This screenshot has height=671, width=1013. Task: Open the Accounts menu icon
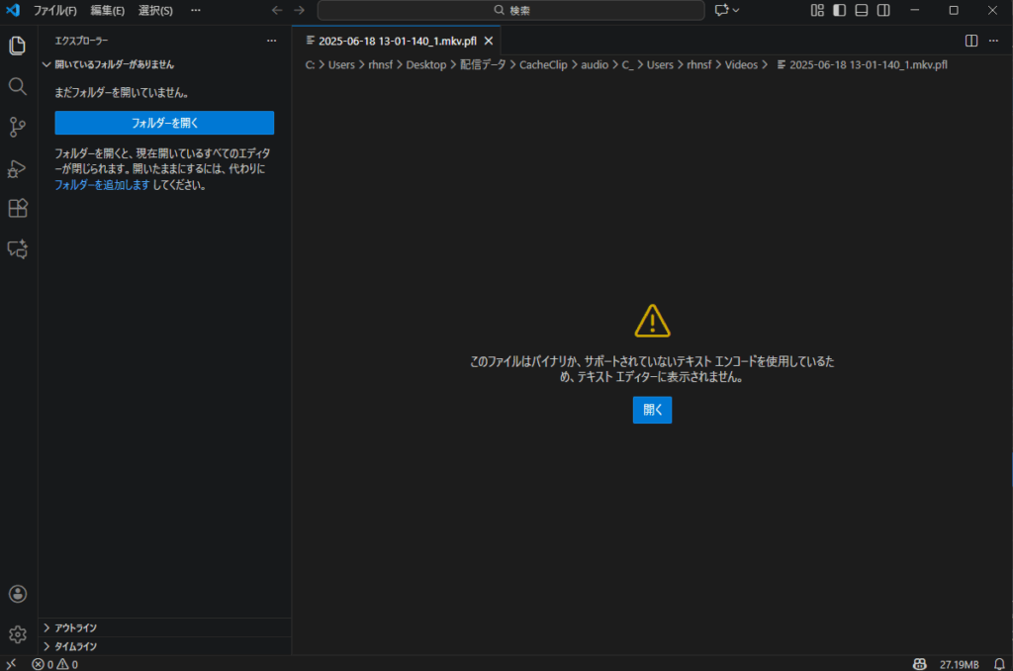pos(17,594)
